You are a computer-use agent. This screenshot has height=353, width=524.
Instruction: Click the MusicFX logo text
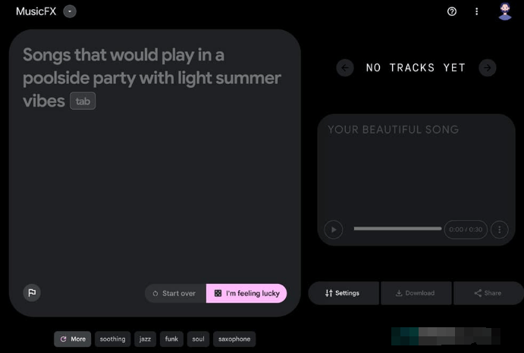click(x=36, y=11)
